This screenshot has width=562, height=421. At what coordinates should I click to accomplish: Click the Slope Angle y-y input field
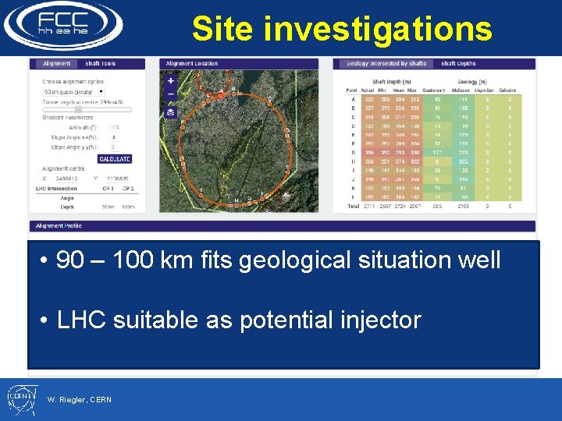(115, 147)
